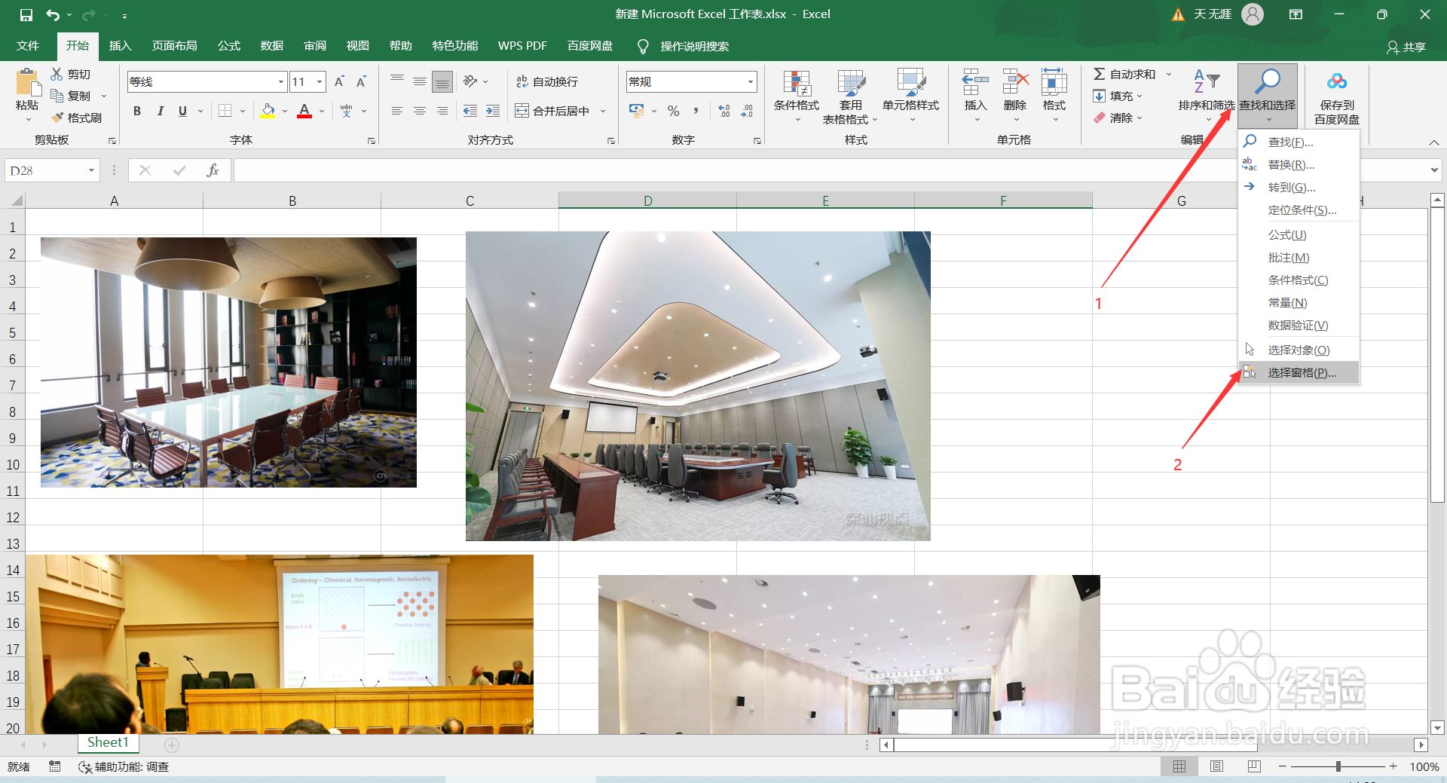
Task: Choose 替换(R)... from the menu
Action: pos(1299,164)
